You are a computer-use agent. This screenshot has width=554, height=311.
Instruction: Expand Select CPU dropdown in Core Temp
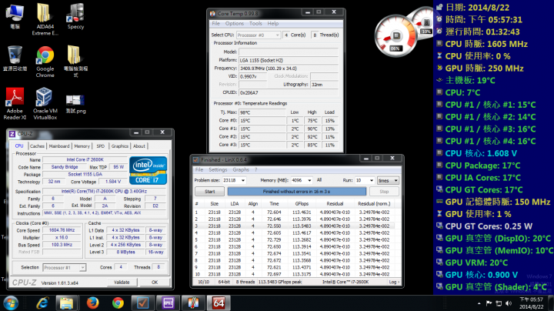pyautogui.click(x=277, y=35)
